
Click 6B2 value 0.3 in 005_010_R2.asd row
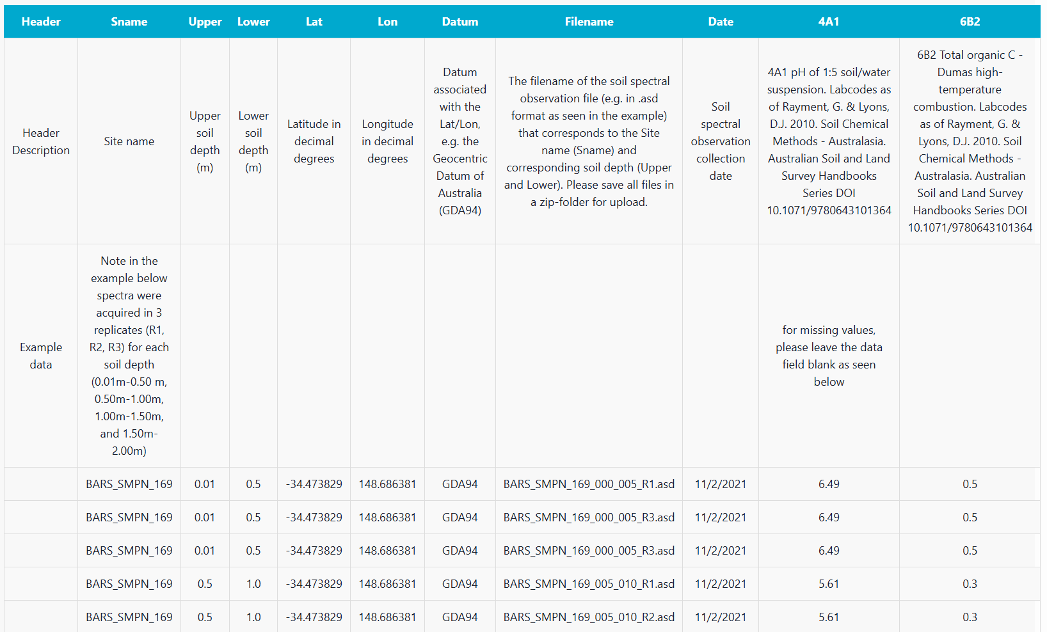click(970, 617)
